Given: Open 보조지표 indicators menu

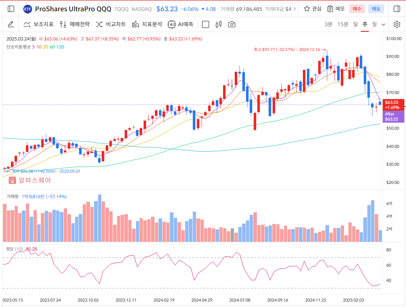Looking at the screenshot, I should (x=38, y=24).
